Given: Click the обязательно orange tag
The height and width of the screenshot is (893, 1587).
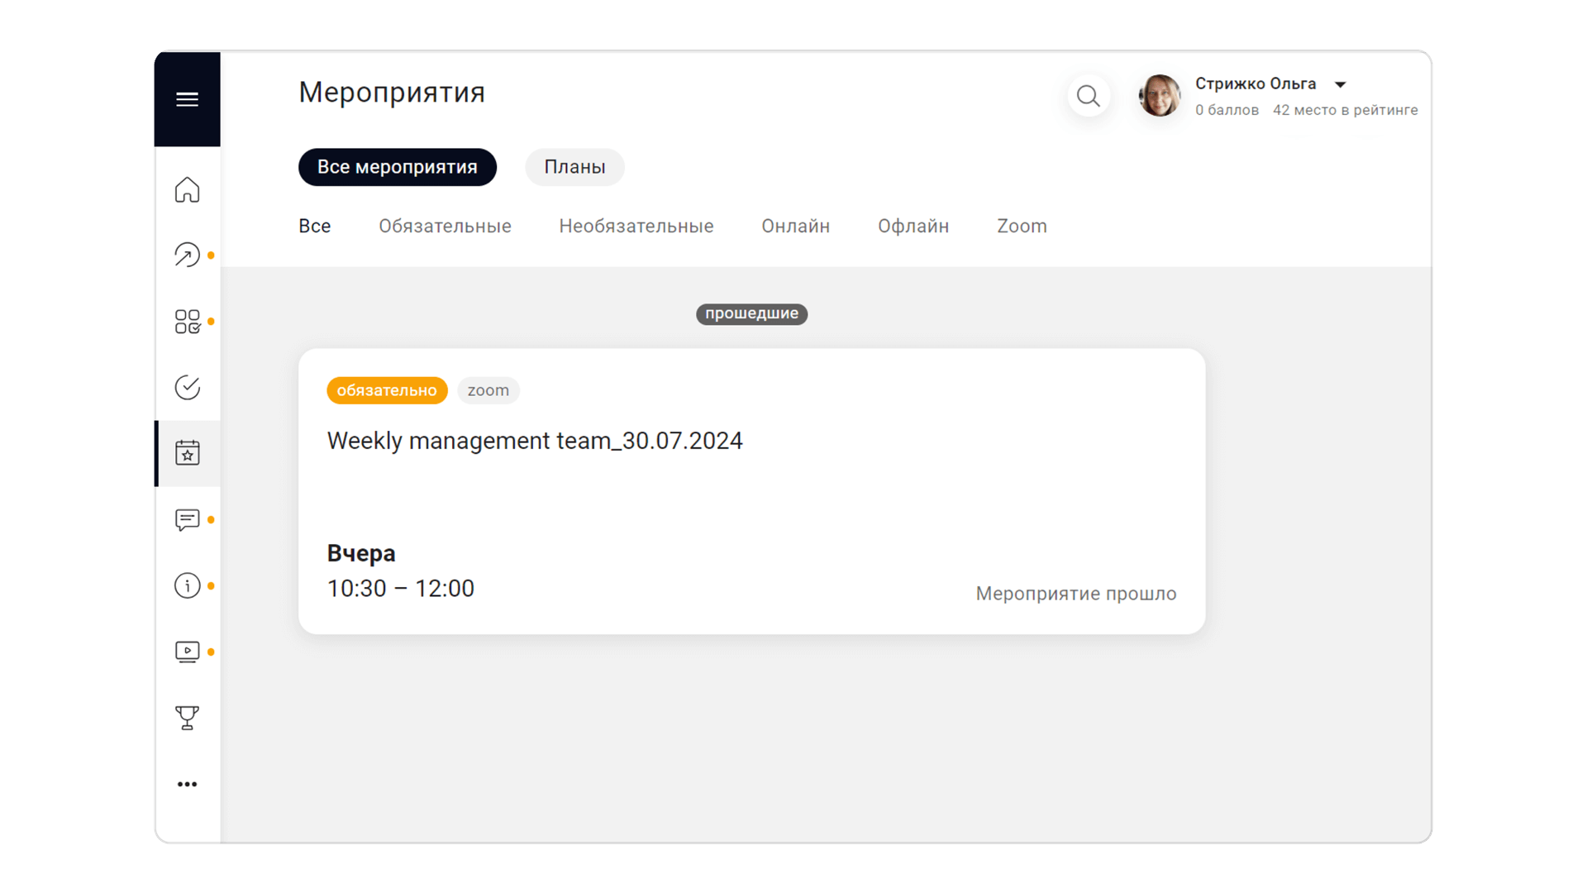Looking at the screenshot, I should pos(387,390).
